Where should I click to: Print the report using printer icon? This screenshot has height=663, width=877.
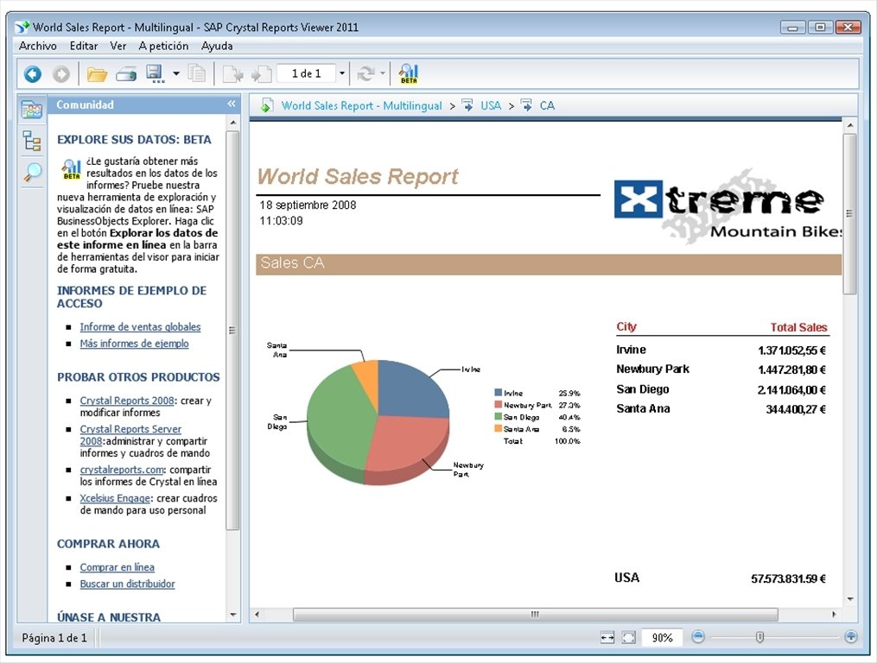pos(126,73)
